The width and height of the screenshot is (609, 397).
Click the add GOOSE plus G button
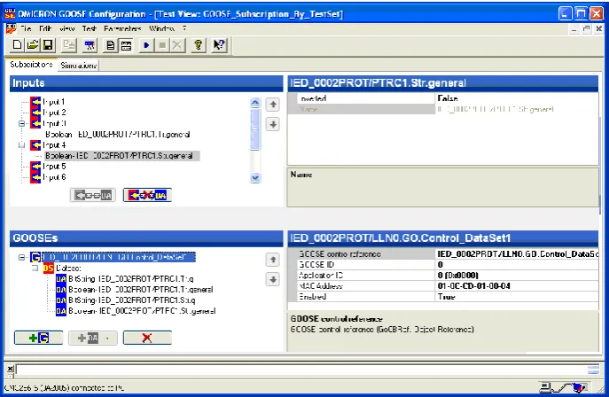(38, 338)
